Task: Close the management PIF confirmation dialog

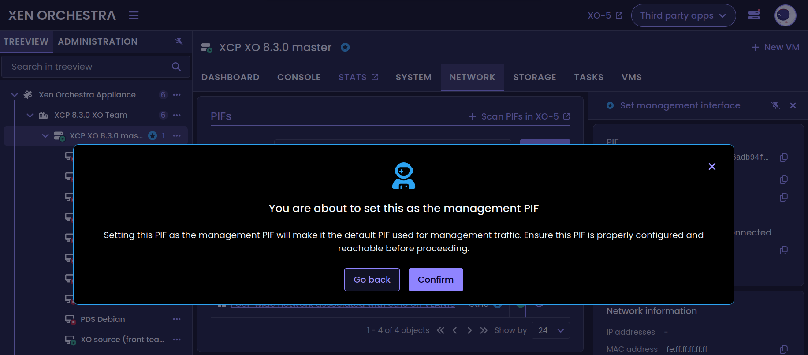Action: tap(712, 166)
